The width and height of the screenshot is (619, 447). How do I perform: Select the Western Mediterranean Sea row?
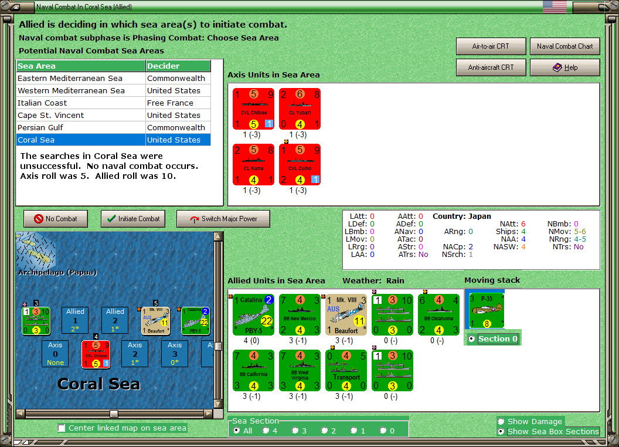113,90
